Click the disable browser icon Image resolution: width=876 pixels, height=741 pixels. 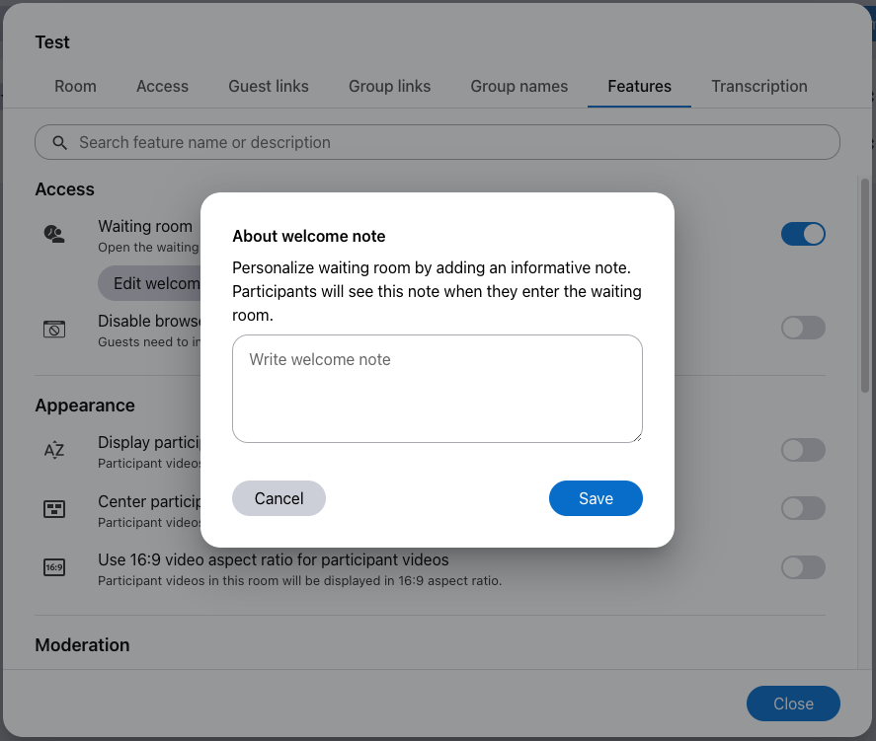(54, 329)
